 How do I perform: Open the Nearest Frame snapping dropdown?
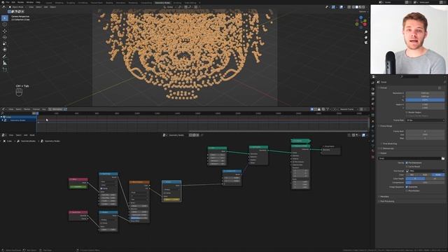point(348,109)
